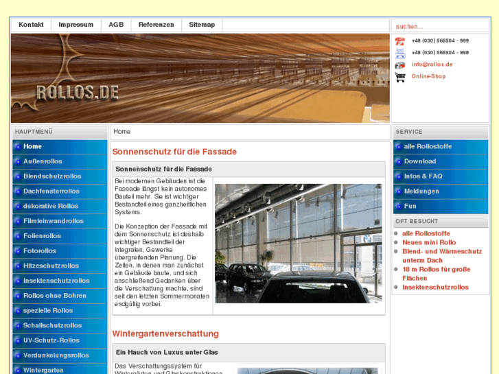This screenshot has height=374, width=499.
Task: Open Infos & FAQ in Service menu
Action: click(441, 176)
